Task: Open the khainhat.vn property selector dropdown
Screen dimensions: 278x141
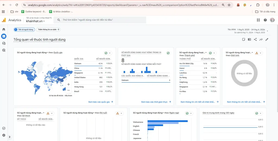Action: 35,21
